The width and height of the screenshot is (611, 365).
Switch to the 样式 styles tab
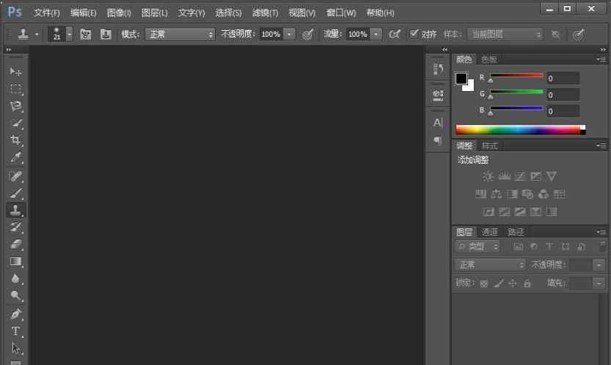point(489,146)
